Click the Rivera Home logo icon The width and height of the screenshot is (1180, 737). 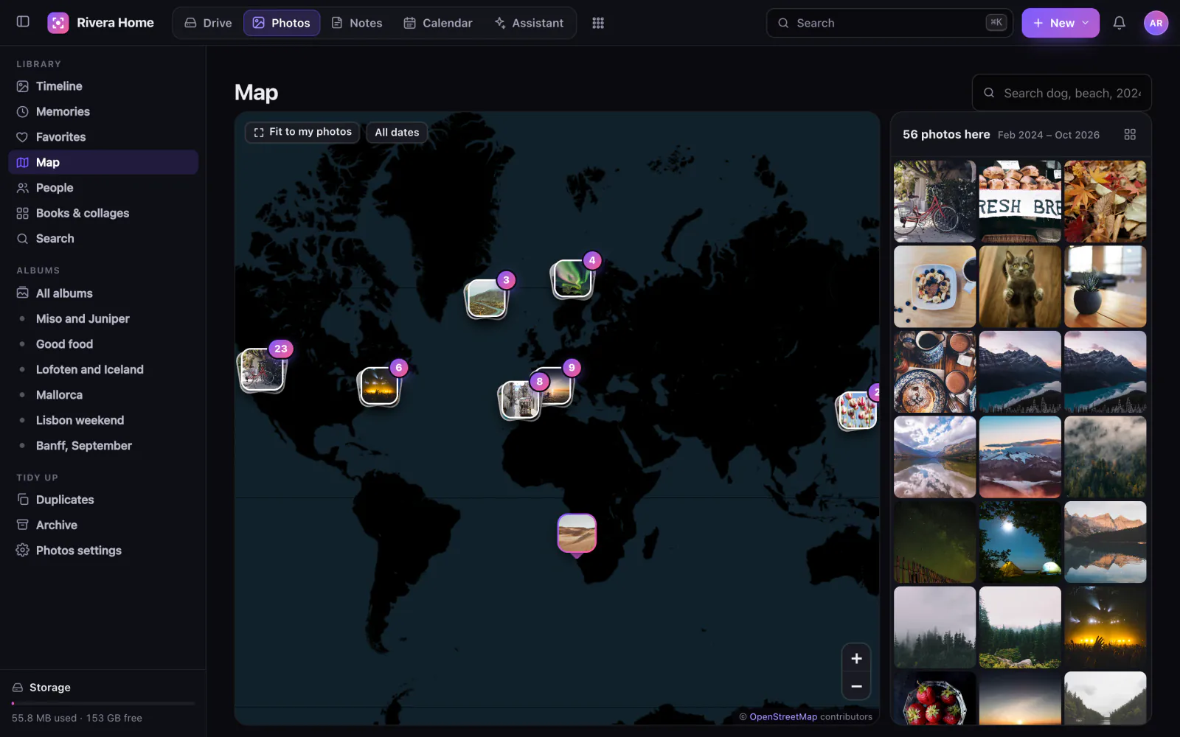click(58, 23)
